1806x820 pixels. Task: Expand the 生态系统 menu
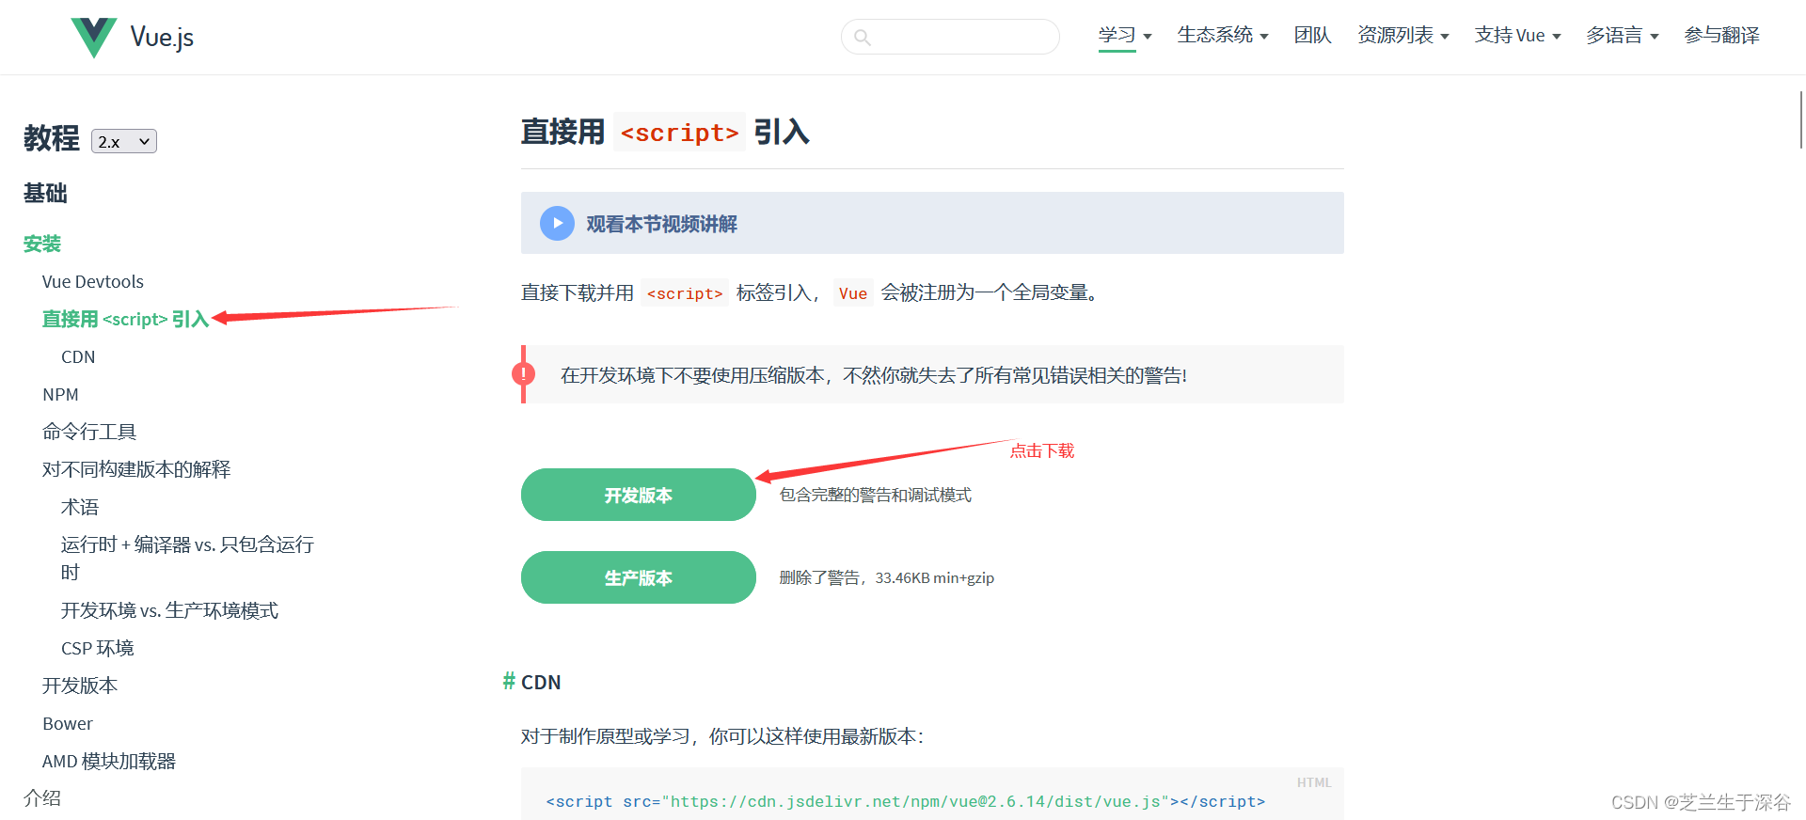[1223, 36]
